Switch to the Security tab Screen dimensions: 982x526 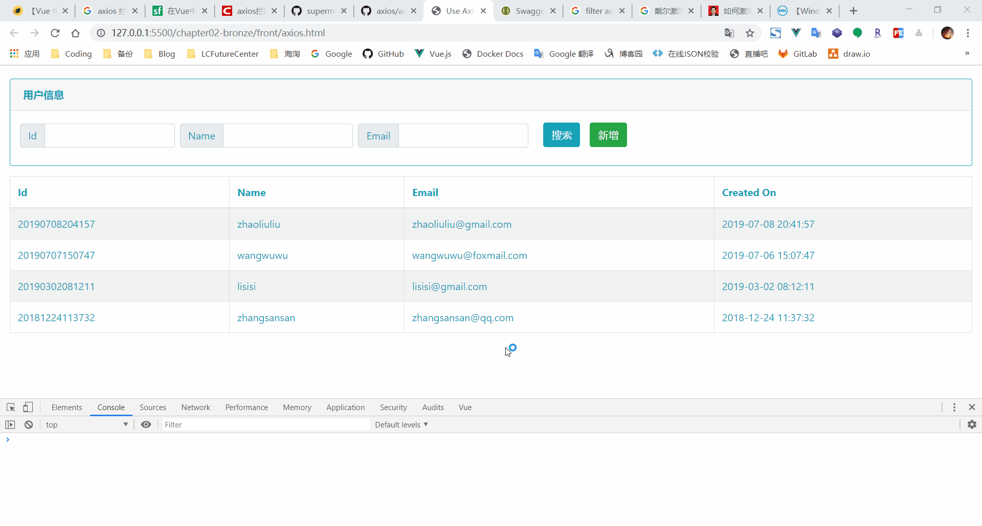click(393, 407)
